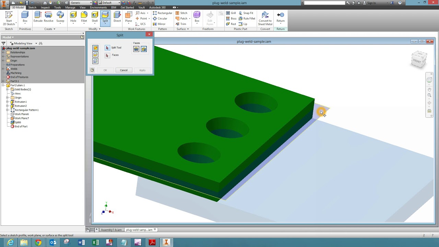Select the Lip tool
Image resolution: width=439 pixels, height=247 pixels.
[x=243, y=24]
